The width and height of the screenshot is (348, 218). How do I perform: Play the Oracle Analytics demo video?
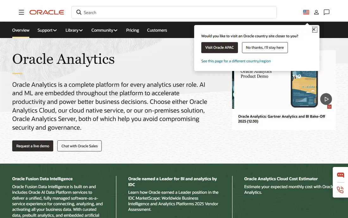click(x=326, y=99)
